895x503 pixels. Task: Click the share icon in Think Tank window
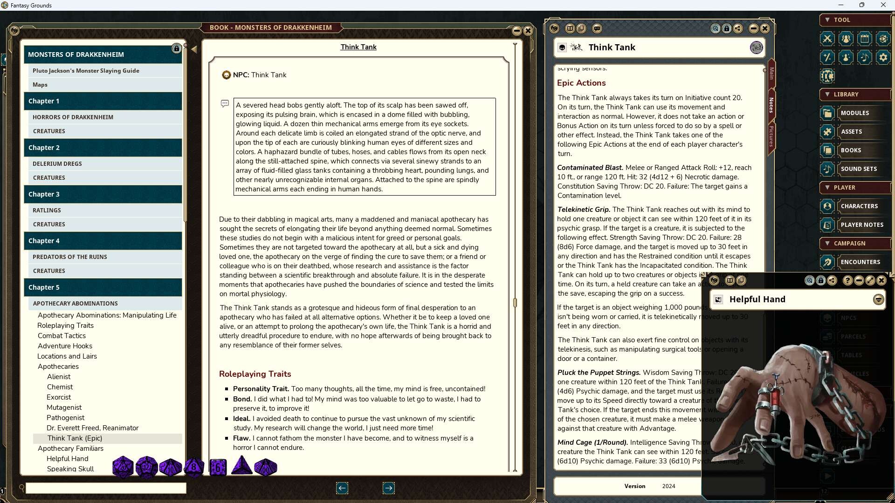coord(738,28)
